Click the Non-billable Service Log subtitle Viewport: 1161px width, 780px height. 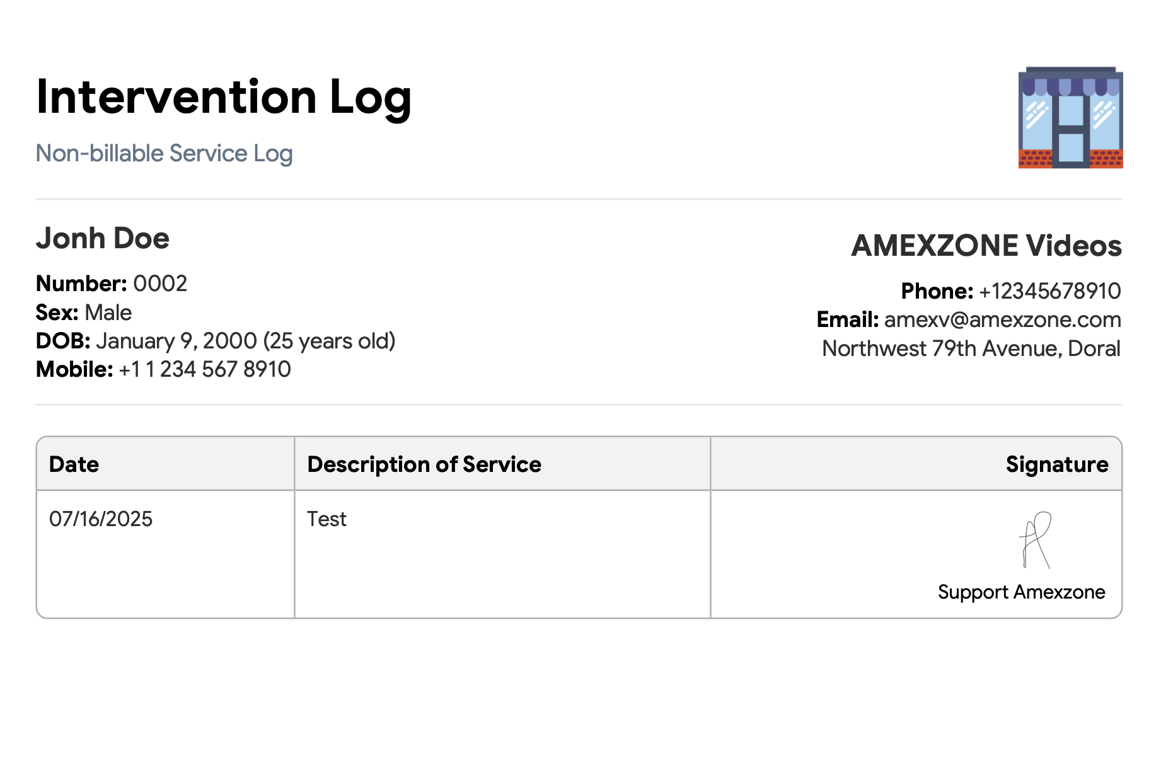pos(164,154)
